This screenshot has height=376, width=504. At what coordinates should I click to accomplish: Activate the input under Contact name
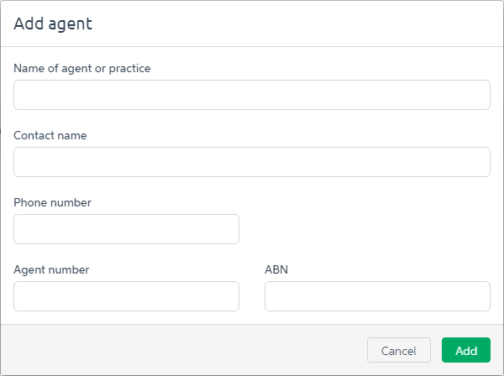[252, 162]
